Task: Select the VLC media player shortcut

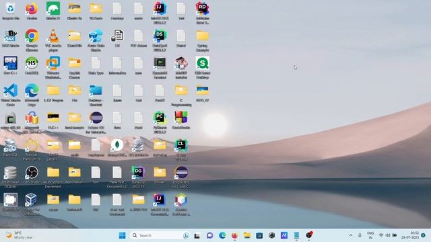Action: (53, 40)
